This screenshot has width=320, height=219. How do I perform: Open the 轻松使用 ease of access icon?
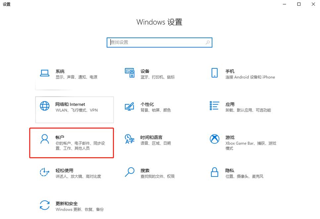pyautogui.click(x=44, y=172)
